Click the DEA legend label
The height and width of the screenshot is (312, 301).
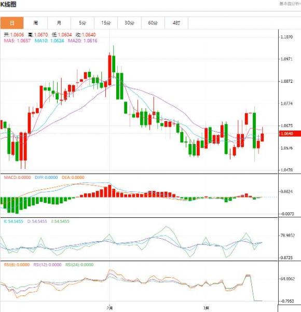click(73, 177)
